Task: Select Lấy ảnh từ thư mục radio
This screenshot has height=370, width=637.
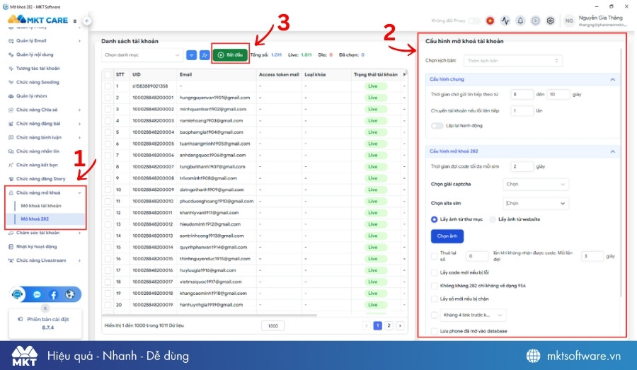Action: click(434, 219)
